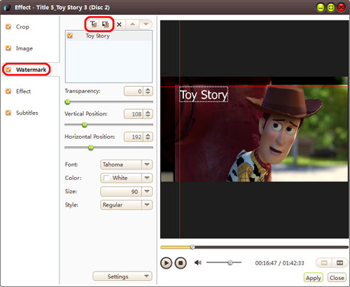Switch to split comparison preview view
Viewport: 350px width, 287px height.
[339, 263]
